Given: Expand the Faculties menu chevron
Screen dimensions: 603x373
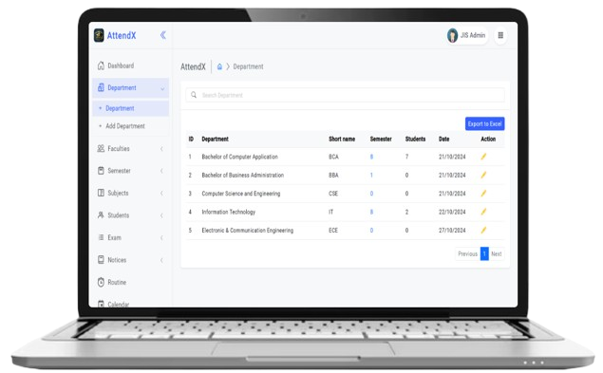Looking at the screenshot, I should tap(161, 149).
